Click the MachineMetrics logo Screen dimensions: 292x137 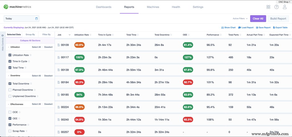18,7
